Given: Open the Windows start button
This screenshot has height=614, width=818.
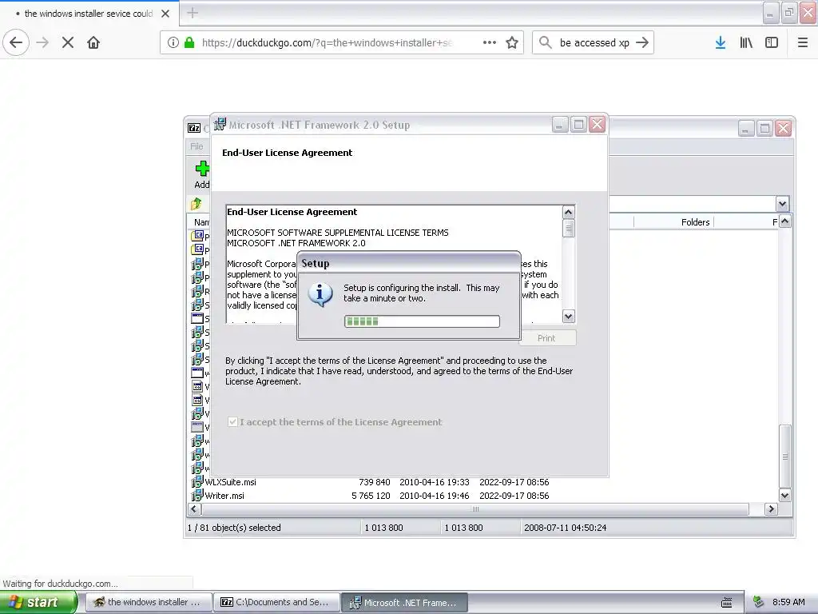Looking at the screenshot, I should (38, 602).
